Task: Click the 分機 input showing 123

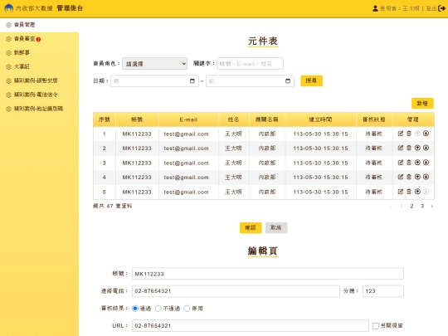Action: click(x=383, y=291)
